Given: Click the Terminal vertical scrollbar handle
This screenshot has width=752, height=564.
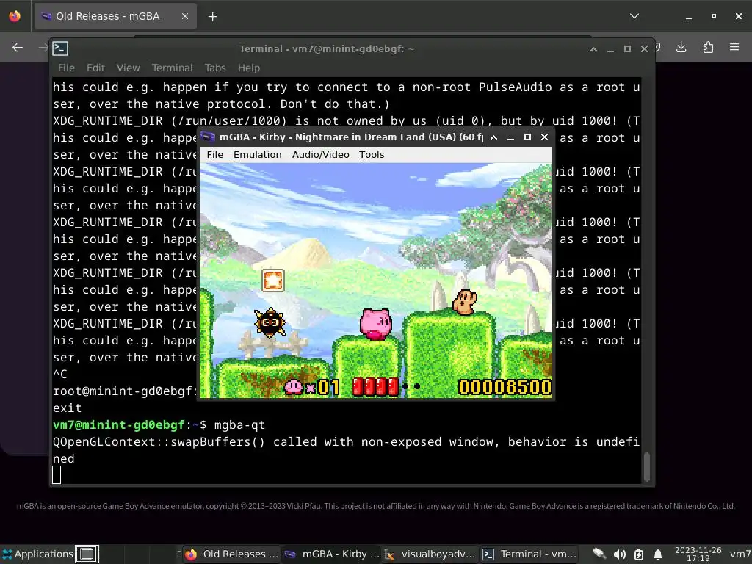Looking at the screenshot, I should tap(646, 466).
